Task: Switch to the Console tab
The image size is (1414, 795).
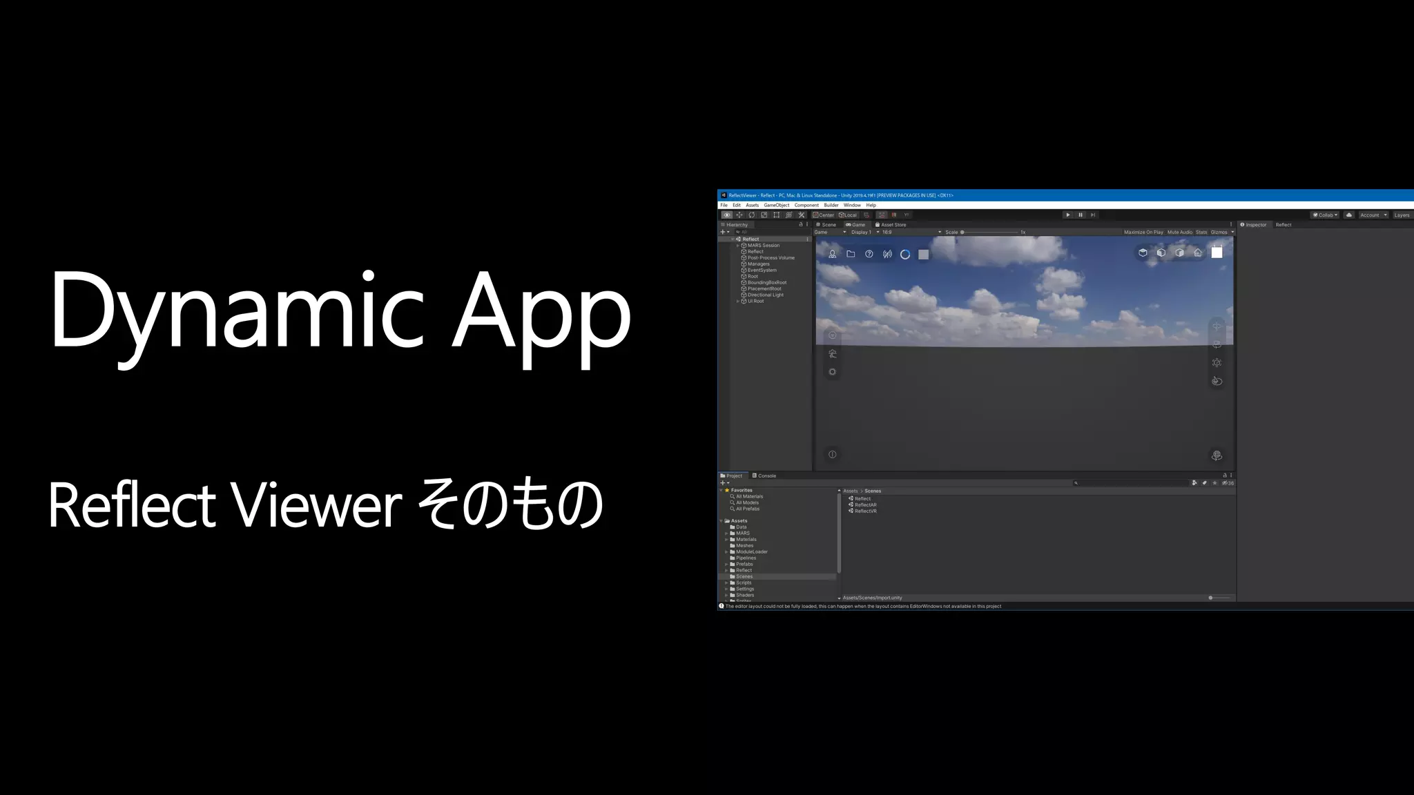Action: coord(764,475)
